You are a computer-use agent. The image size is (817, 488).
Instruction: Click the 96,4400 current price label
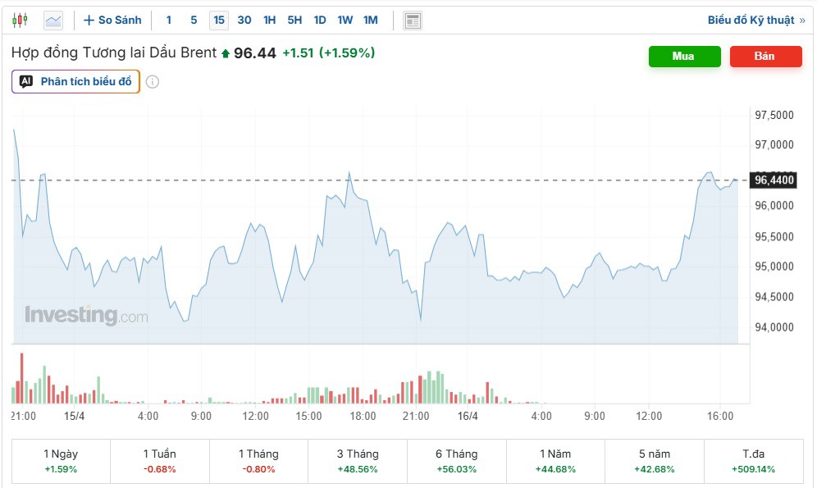point(774,180)
